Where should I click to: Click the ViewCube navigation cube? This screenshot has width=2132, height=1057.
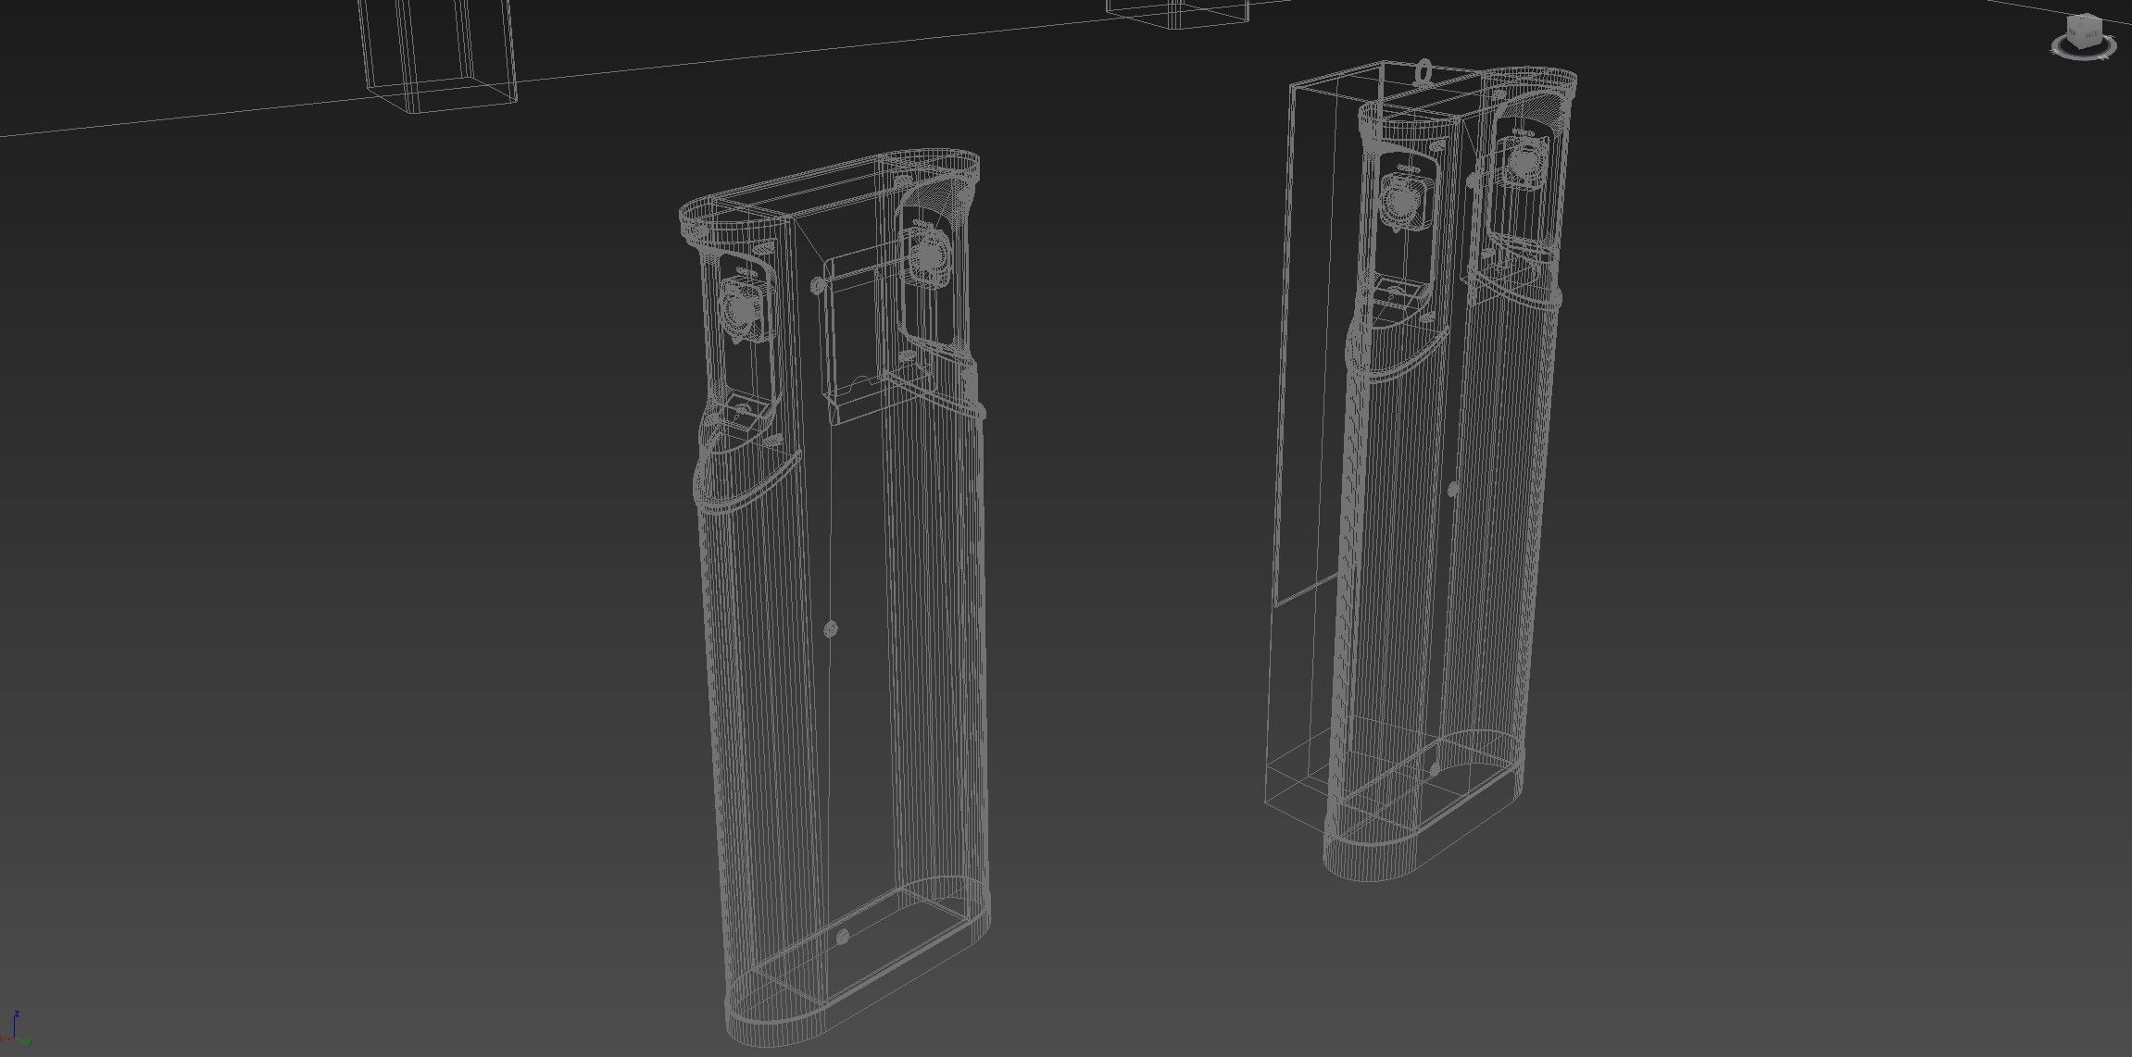[x=2084, y=35]
